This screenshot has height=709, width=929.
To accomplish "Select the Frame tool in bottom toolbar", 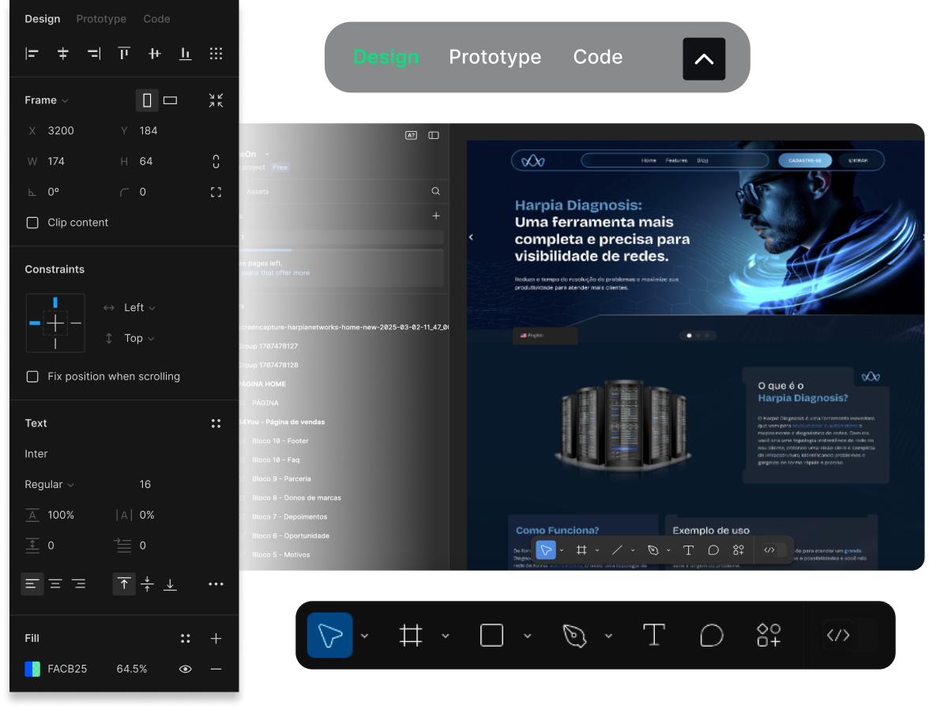I will 411,636.
